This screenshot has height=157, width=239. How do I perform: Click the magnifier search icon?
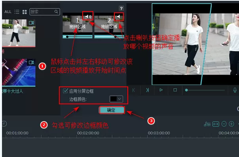coord(56,11)
